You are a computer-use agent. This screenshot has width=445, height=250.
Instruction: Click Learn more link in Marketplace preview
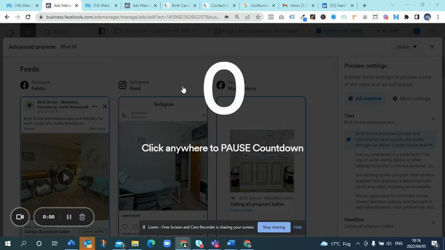pyautogui.click(x=241, y=210)
